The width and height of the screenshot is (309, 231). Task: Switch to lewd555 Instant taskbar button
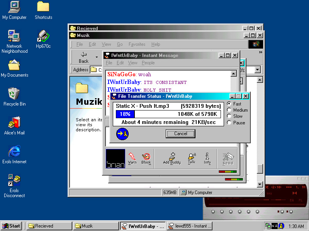(189, 226)
